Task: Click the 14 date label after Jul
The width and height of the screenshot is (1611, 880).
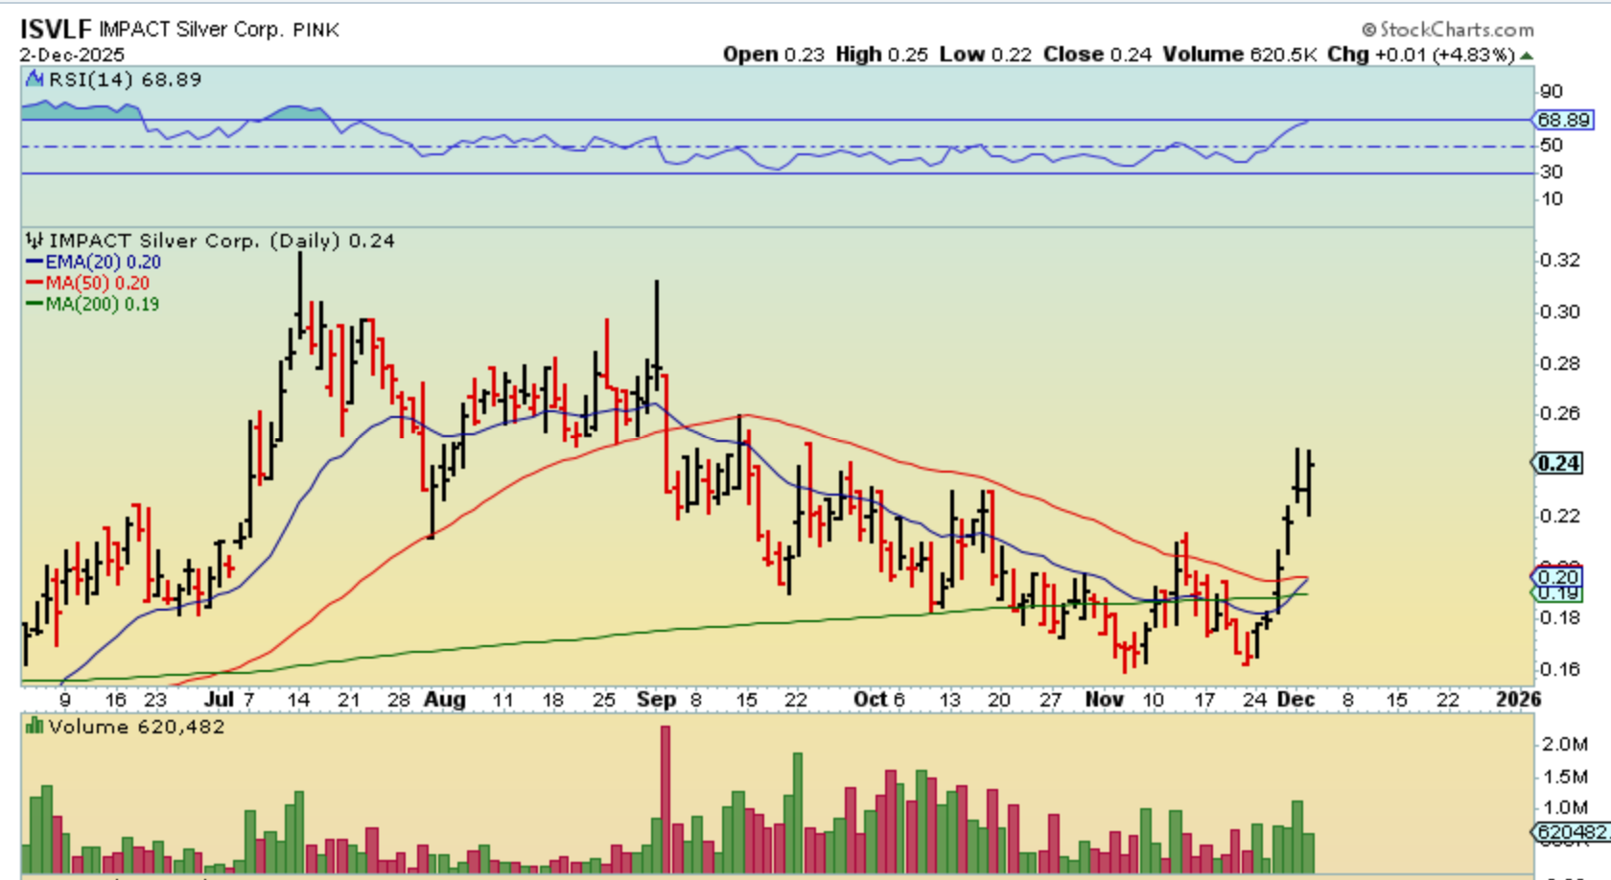Action: (299, 701)
